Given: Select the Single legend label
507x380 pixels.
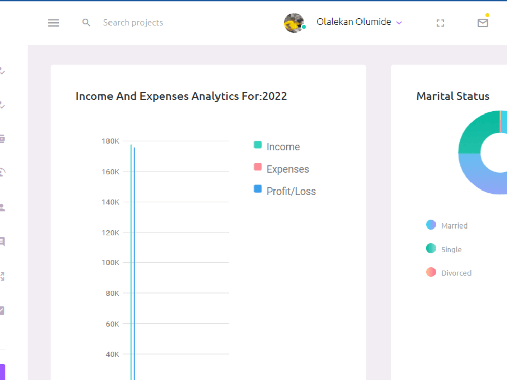Looking at the screenshot, I should [451, 249].
